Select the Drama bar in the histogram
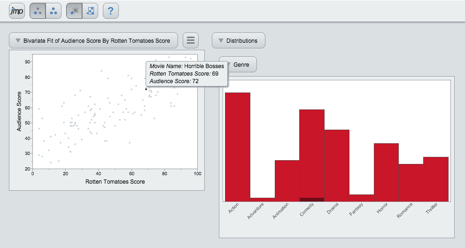The height and width of the screenshot is (248, 465). tap(337, 165)
